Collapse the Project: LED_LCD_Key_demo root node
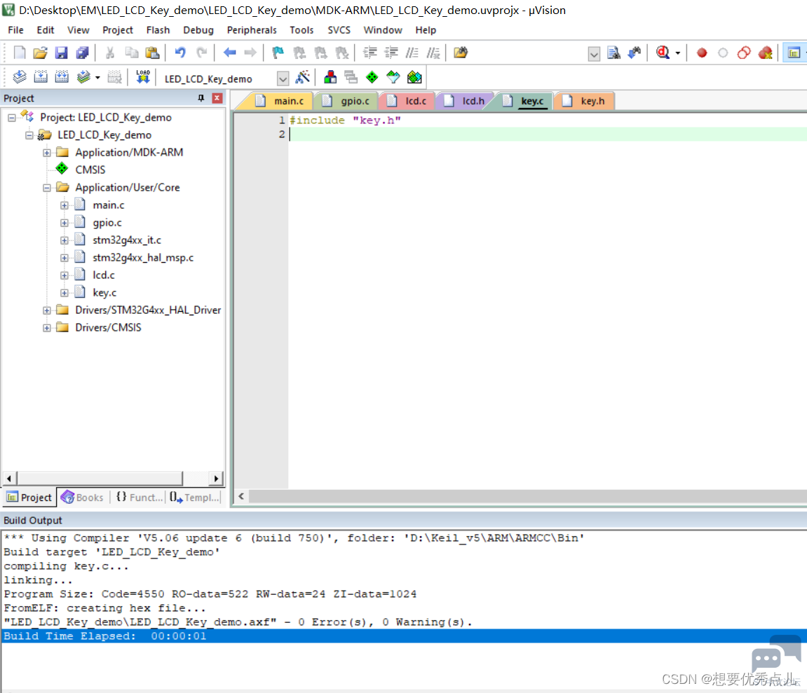This screenshot has height=693, width=807. click(x=11, y=118)
